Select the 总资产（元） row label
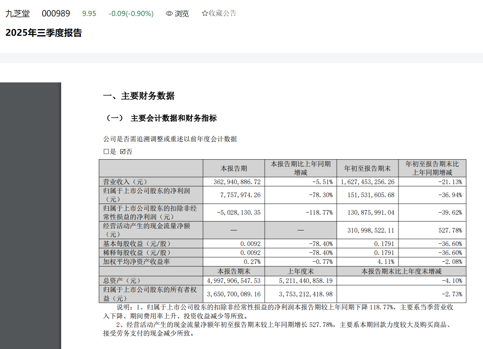 click(x=122, y=281)
